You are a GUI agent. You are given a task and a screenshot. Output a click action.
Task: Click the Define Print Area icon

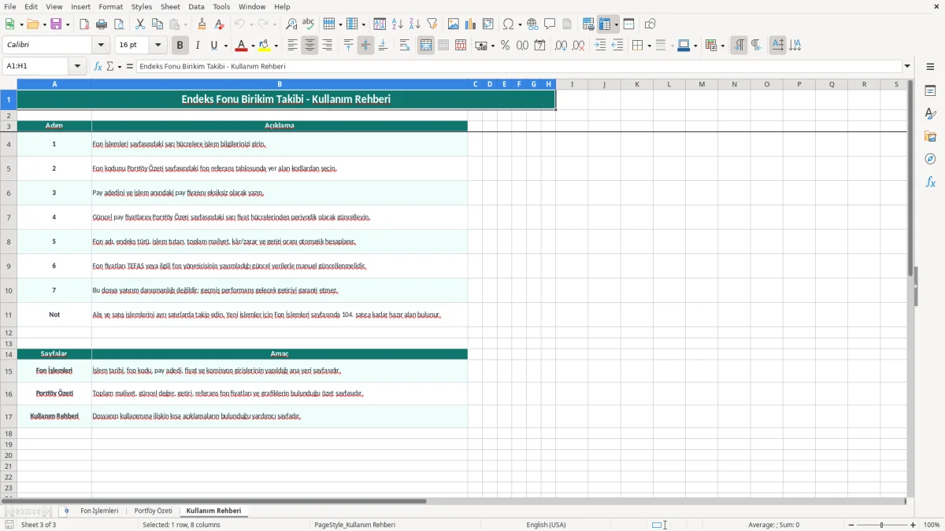pyautogui.click(x=588, y=24)
